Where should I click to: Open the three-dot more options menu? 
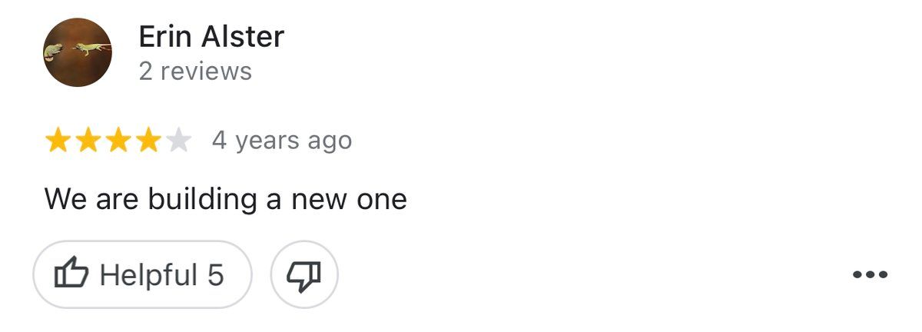871,274
